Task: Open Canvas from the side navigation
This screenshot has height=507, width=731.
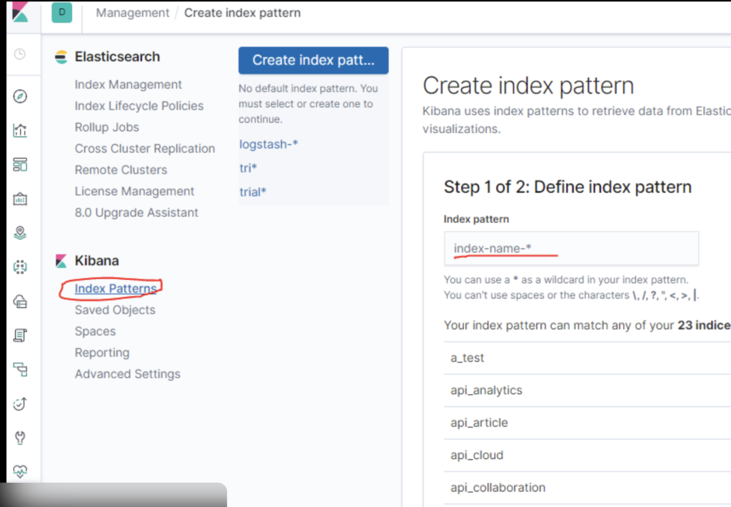Action: [20, 199]
